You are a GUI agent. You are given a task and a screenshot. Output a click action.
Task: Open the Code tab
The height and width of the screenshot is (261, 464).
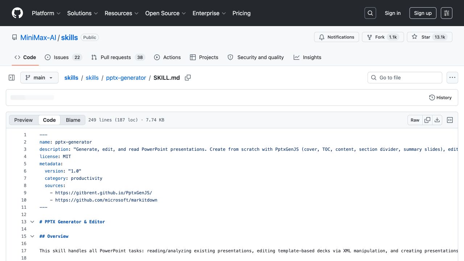[x=25, y=57]
